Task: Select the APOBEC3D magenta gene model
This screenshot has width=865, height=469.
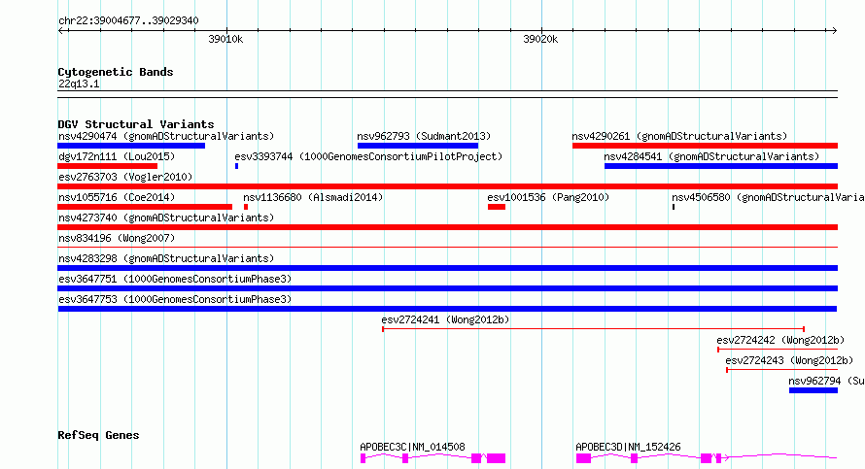Action: [707, 458]
